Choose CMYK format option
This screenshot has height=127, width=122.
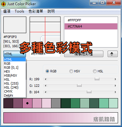point(15,91)
